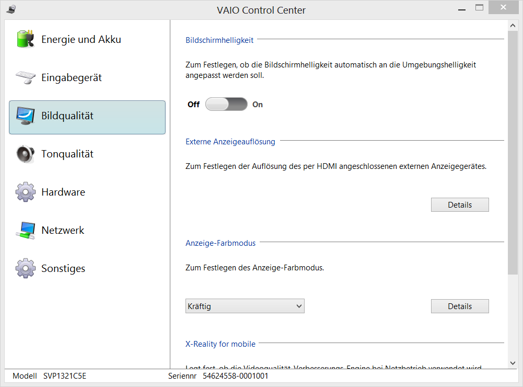523x387 pixels.
Task: Click the VAIO Control Center title bar icon
Action: (x=11, y=9)
